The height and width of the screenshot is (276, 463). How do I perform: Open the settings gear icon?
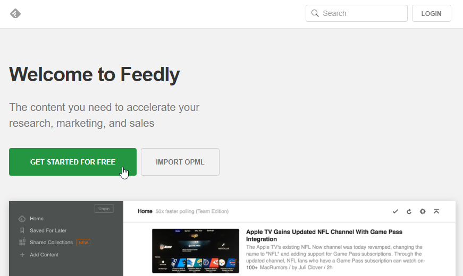pos(423,211)
